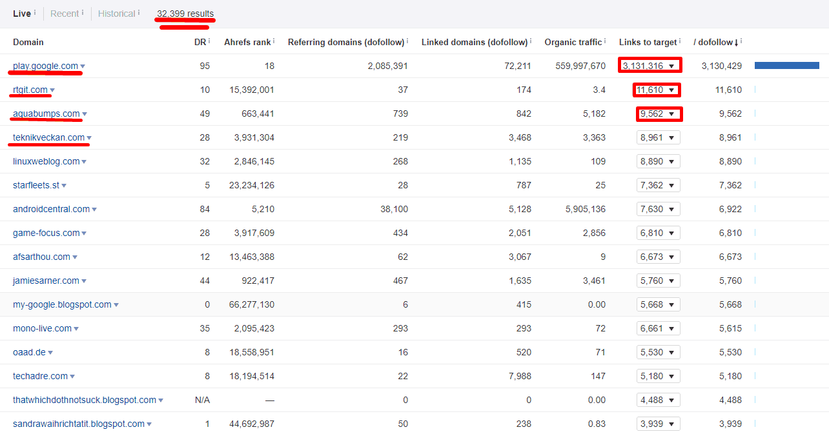Open the techadre.com domain link

click(x=40, y=376)
